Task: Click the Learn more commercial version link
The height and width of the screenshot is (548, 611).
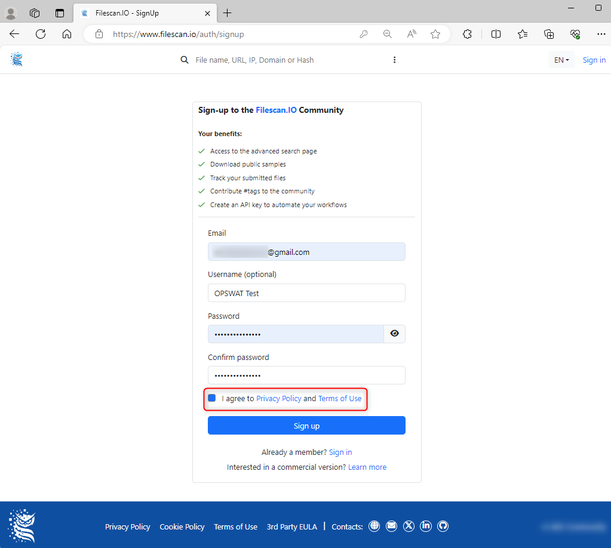Action: (367, 467)
